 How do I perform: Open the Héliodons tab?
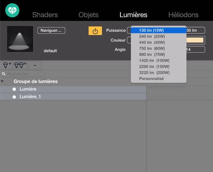(x=183, y=15)
